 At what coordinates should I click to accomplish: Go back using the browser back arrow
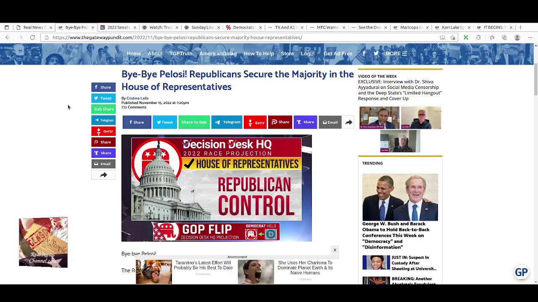[x=8, y=38]
